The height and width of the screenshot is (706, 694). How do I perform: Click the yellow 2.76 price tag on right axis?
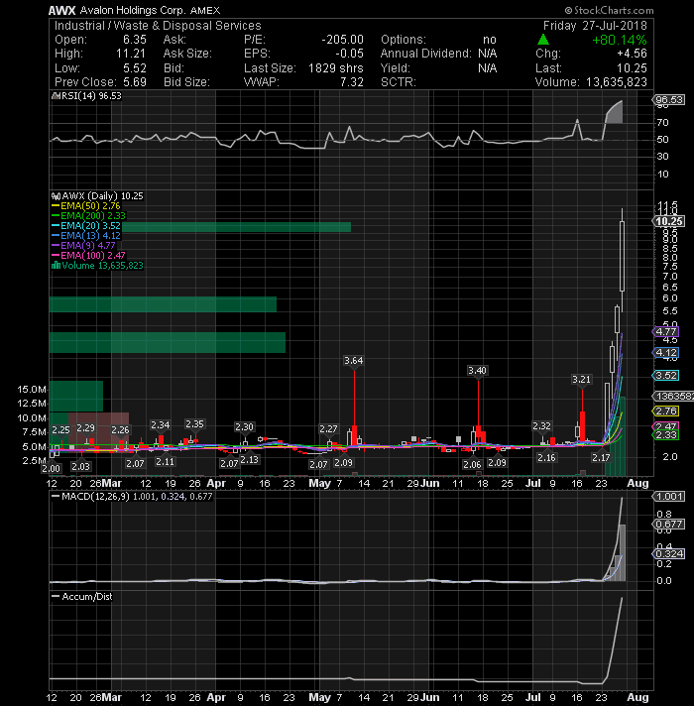(x=665, y=412)
